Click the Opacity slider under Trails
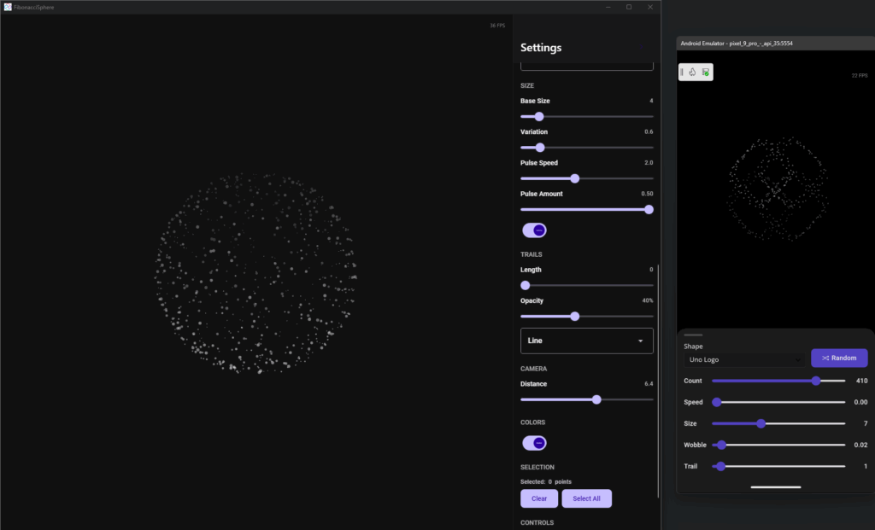Viewport: 875px width, 530px height. click(x=573, y=316)
